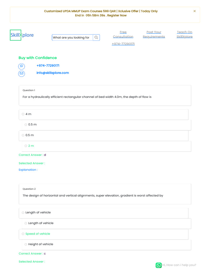The width and height of the screenshot is (210, 280).
Task: Click the search magnifier icon
Action: [96, 37]
